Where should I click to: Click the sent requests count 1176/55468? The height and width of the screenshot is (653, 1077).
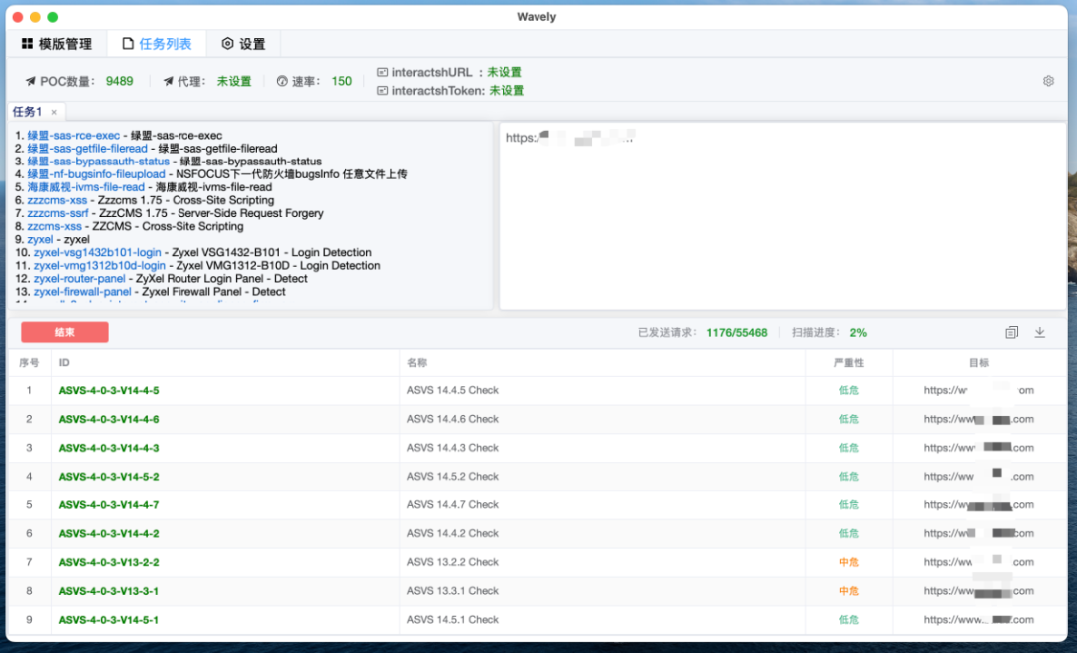coord(737,332)
